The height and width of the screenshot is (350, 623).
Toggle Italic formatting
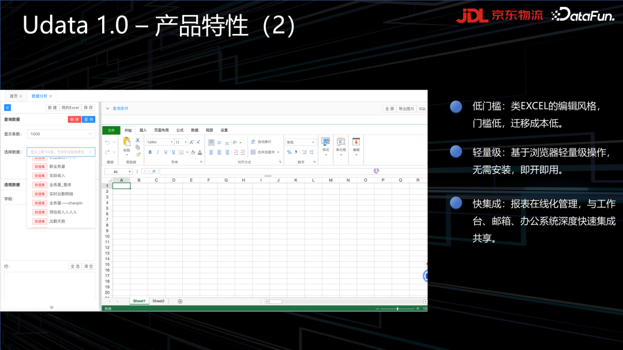[157, 152]
